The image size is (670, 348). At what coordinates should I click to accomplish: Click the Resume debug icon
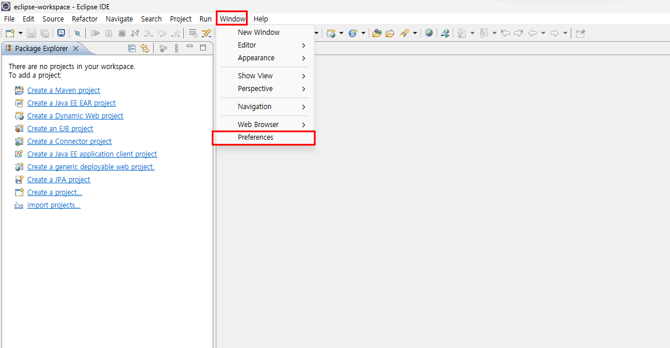tap(95, 33)
